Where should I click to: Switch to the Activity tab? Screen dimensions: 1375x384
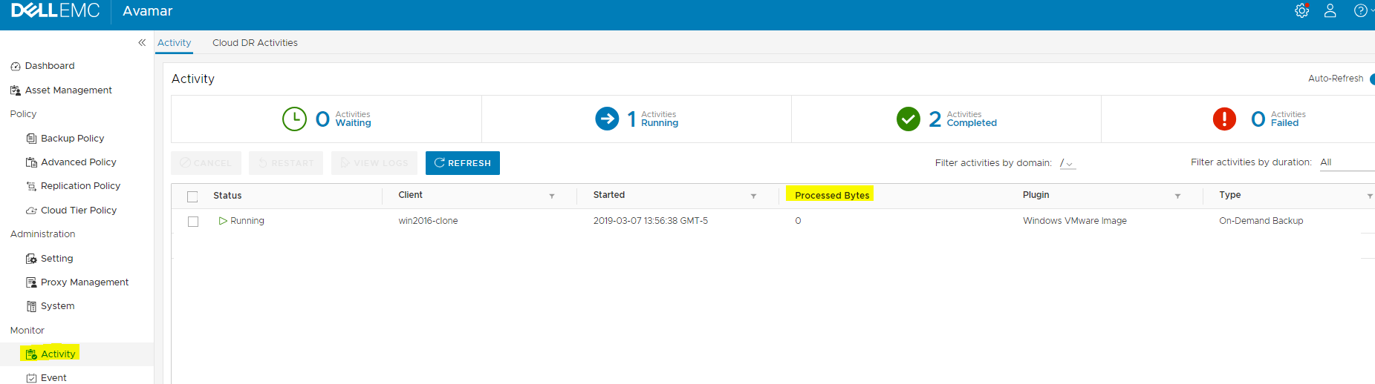point(175,43)
